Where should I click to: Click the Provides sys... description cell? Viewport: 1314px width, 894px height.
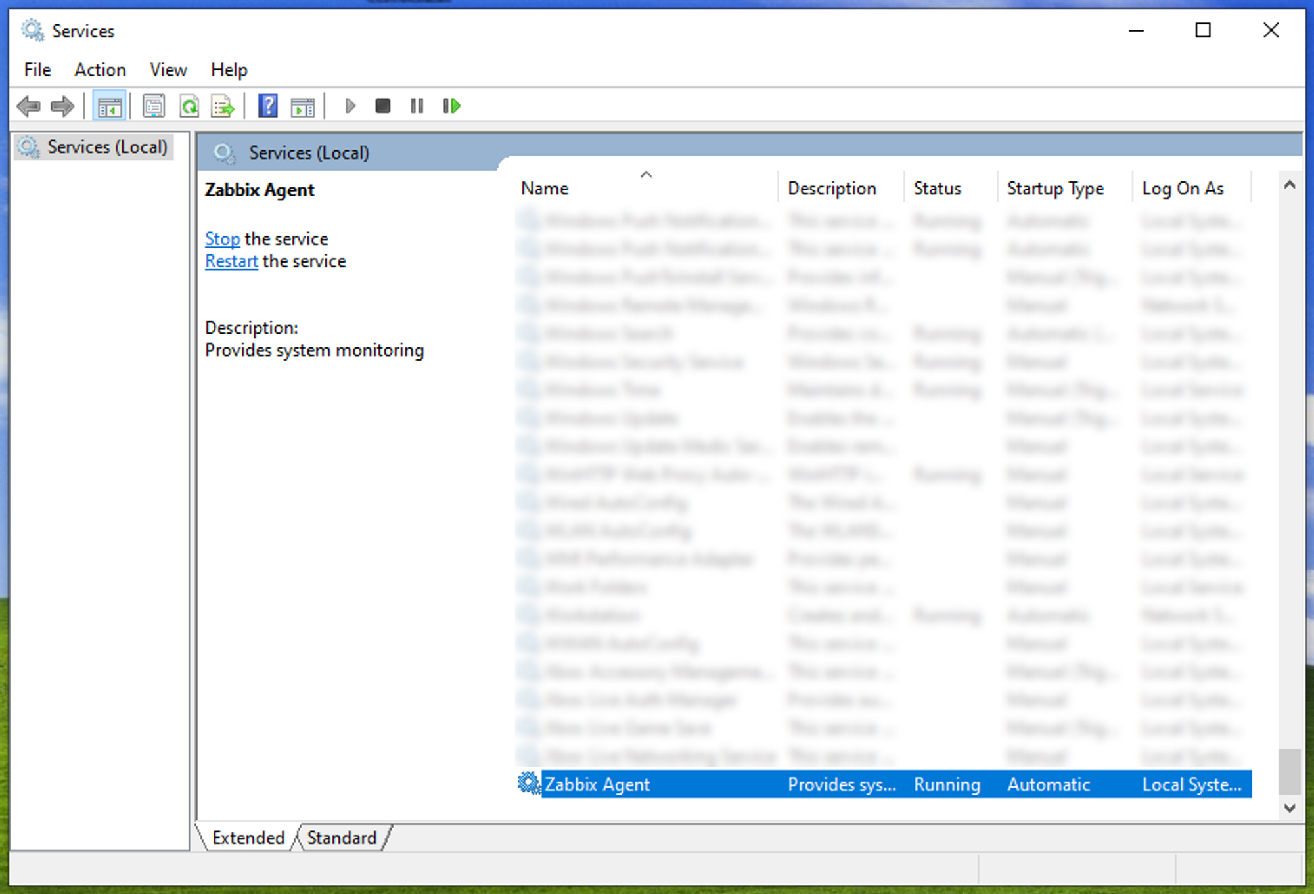pos(842,784)
